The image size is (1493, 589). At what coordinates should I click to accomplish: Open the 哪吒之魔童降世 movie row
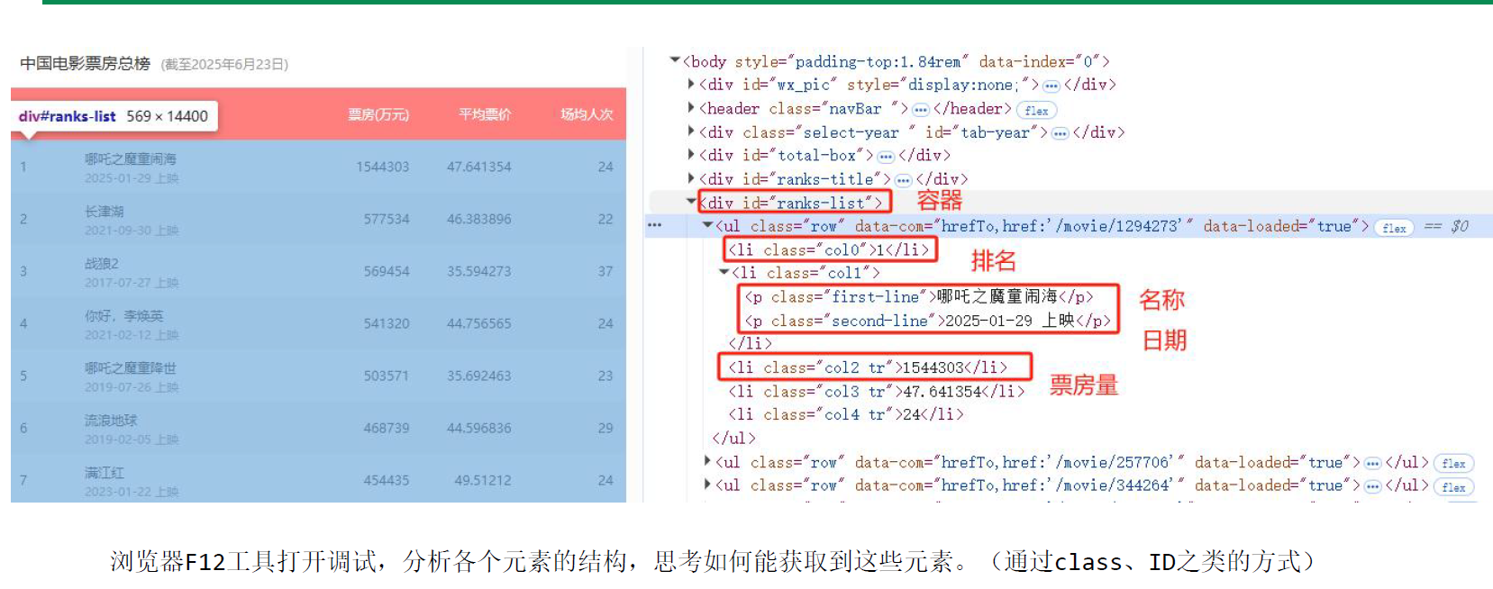click(x=318, y=376)
